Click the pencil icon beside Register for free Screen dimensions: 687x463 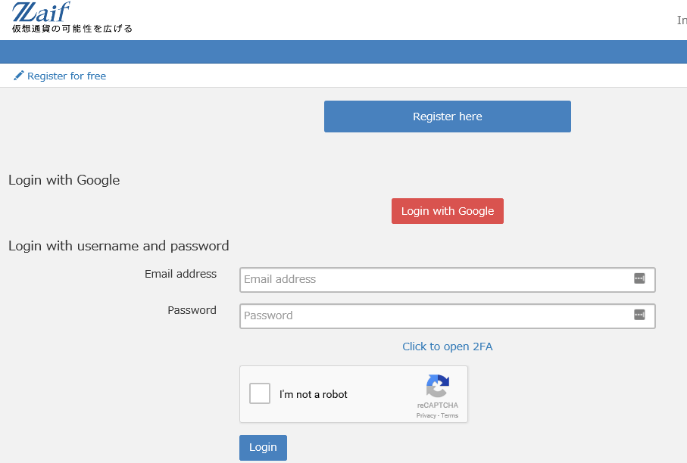[x=18, y=76]
